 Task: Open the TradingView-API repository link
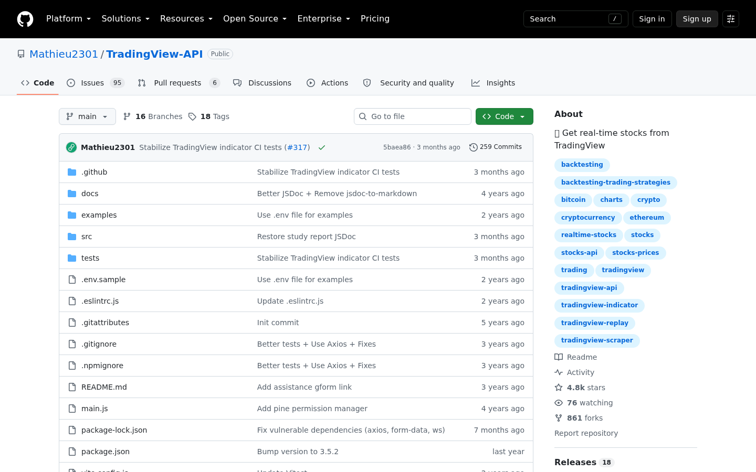pos(154,54)
